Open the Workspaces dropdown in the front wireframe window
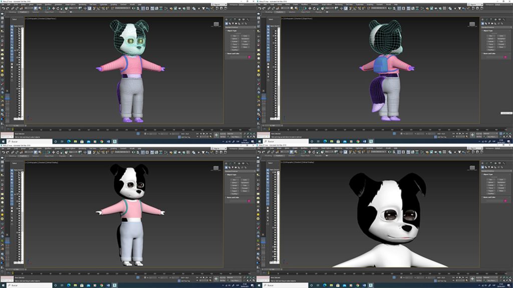Image resolution: width=513 pixels, height=288 pixels. (x=241, y=4)
